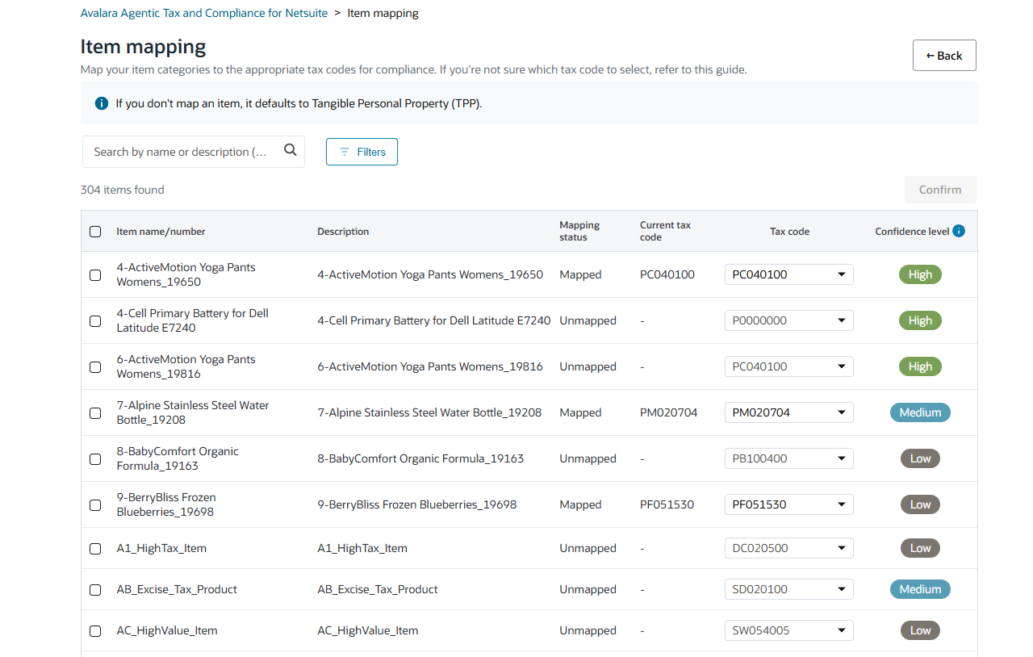Click the Item mapping breadcrumb entry
The width and height of the screenshot is (1033, 657).
click(383, 13)
